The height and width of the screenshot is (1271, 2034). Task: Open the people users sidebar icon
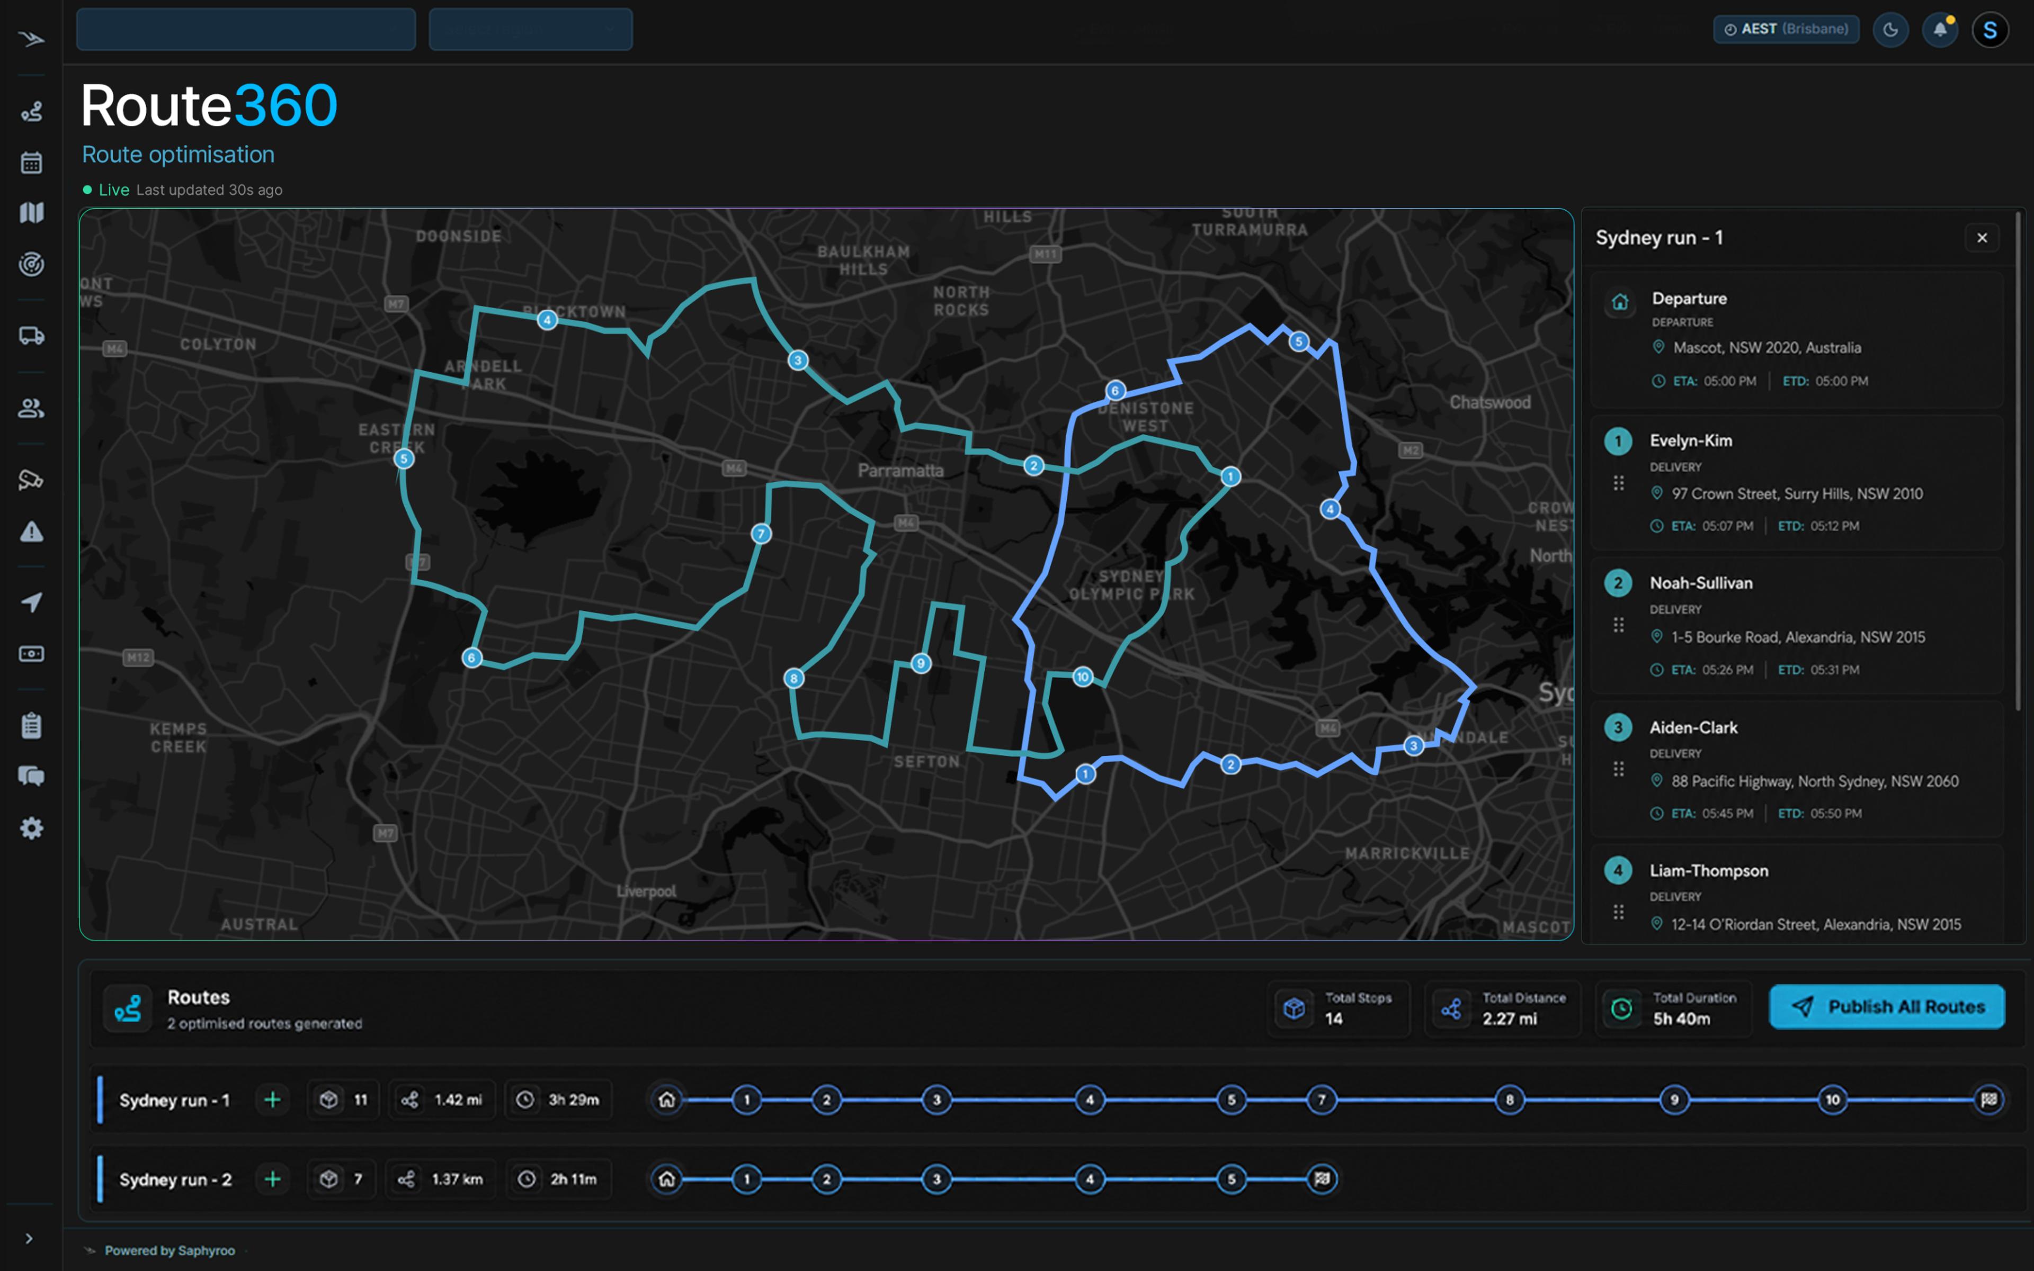click(x=31, y=409)
